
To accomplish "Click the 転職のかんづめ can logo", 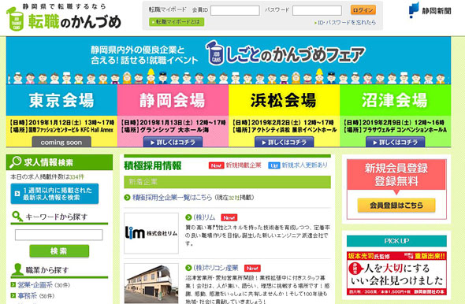I will 15,20.
